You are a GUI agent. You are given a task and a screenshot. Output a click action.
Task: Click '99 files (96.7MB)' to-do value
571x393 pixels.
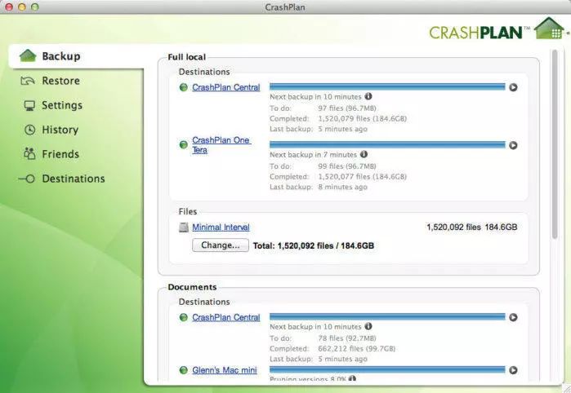coord(347,166)
